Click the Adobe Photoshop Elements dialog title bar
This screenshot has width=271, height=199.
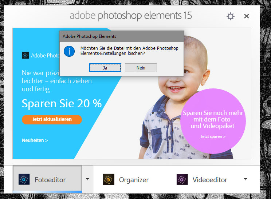pyautogui.click(x=122, y=36)
